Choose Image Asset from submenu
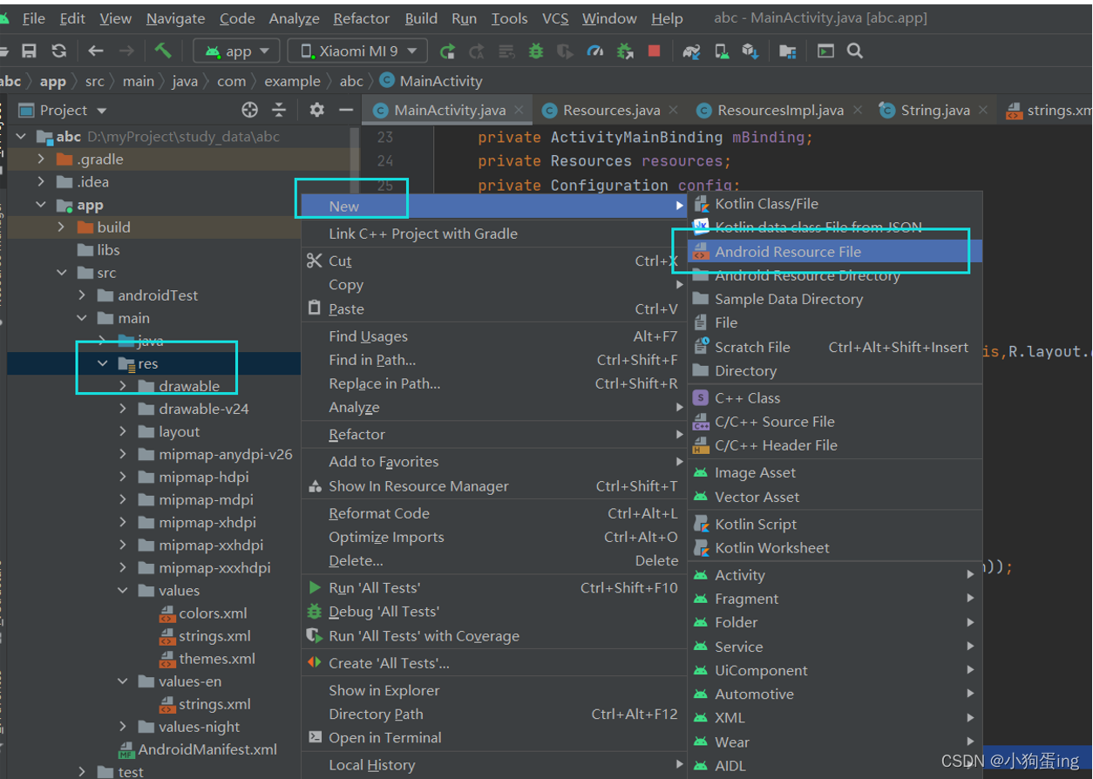The height and width of the screenshot is (779, 1093). pos(835,472)
